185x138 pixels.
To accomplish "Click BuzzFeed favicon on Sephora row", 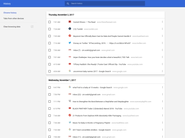I will [70, 115].
